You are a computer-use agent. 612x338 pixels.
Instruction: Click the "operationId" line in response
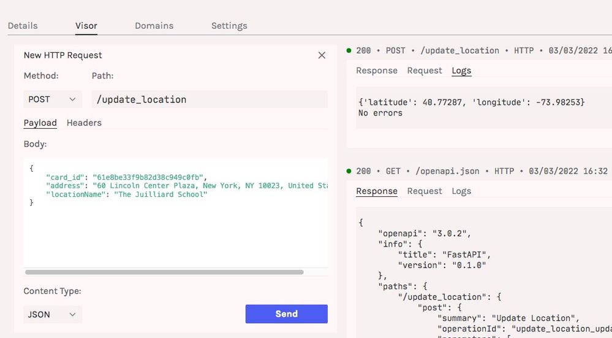pos(524,329)
